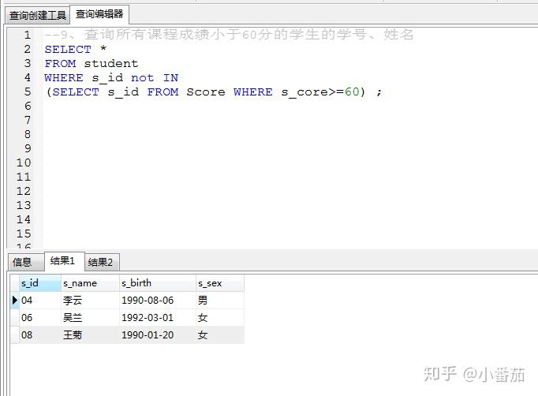
Task: Click the s_birth column header
Action: pos(158,283)
